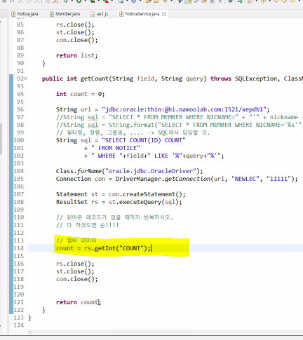Click the Korean comment on line 111
This screenshot has width=303, height=340.
point(88,225)
